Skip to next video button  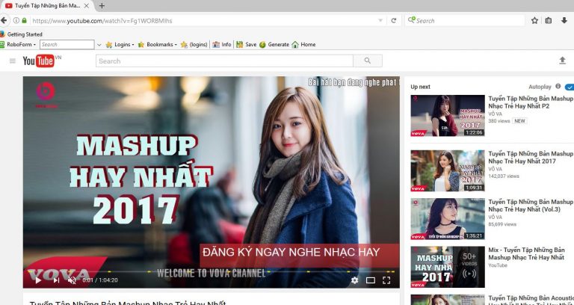click(x=56, y=280)
